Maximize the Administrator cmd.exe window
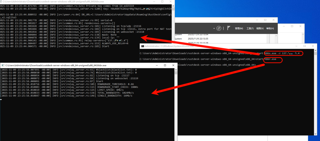Image resolution: width=320 pixels, height=141 pixels. pos(304,46)
